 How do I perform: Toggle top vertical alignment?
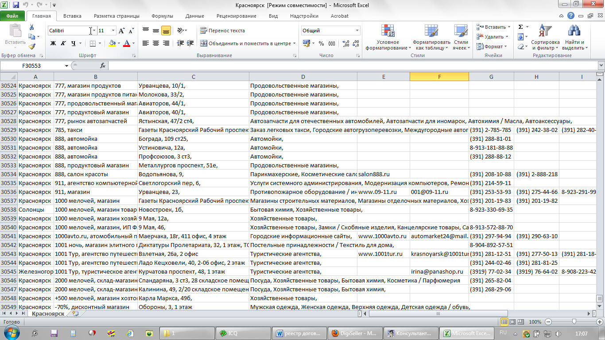tap(146, 31)
